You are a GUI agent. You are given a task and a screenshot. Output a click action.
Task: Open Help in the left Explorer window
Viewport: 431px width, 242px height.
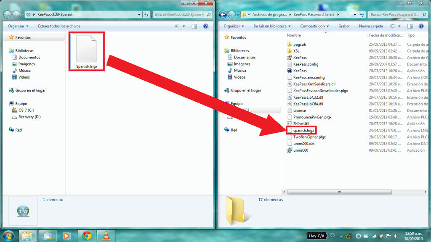click(205, 26)
